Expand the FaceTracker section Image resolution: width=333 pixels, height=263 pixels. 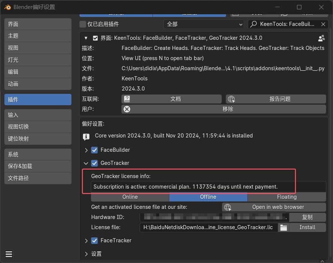pos(86,241)
